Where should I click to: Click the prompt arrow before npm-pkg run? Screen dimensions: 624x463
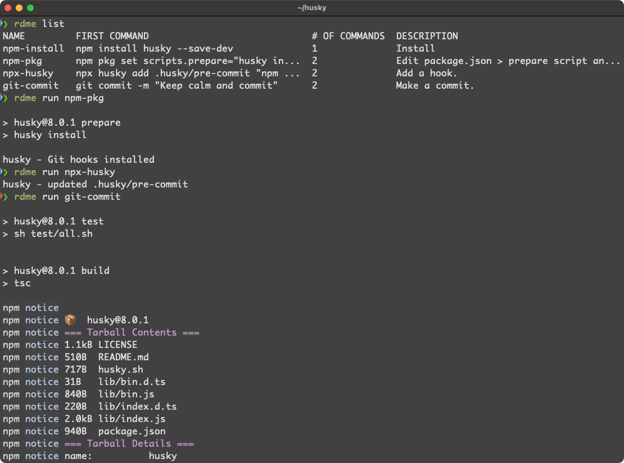(4, 98)
